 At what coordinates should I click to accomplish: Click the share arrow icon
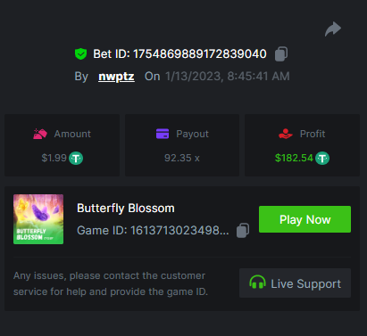click(x=333, y=29)
